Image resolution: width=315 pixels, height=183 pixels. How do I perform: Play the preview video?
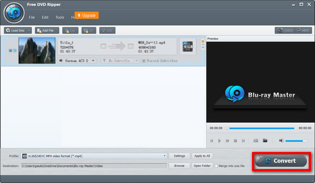(220, 141)
